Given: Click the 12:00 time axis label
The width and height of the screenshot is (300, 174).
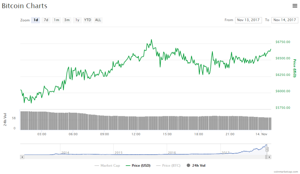Looking at the screenshot, I should [x=136, y=134].
